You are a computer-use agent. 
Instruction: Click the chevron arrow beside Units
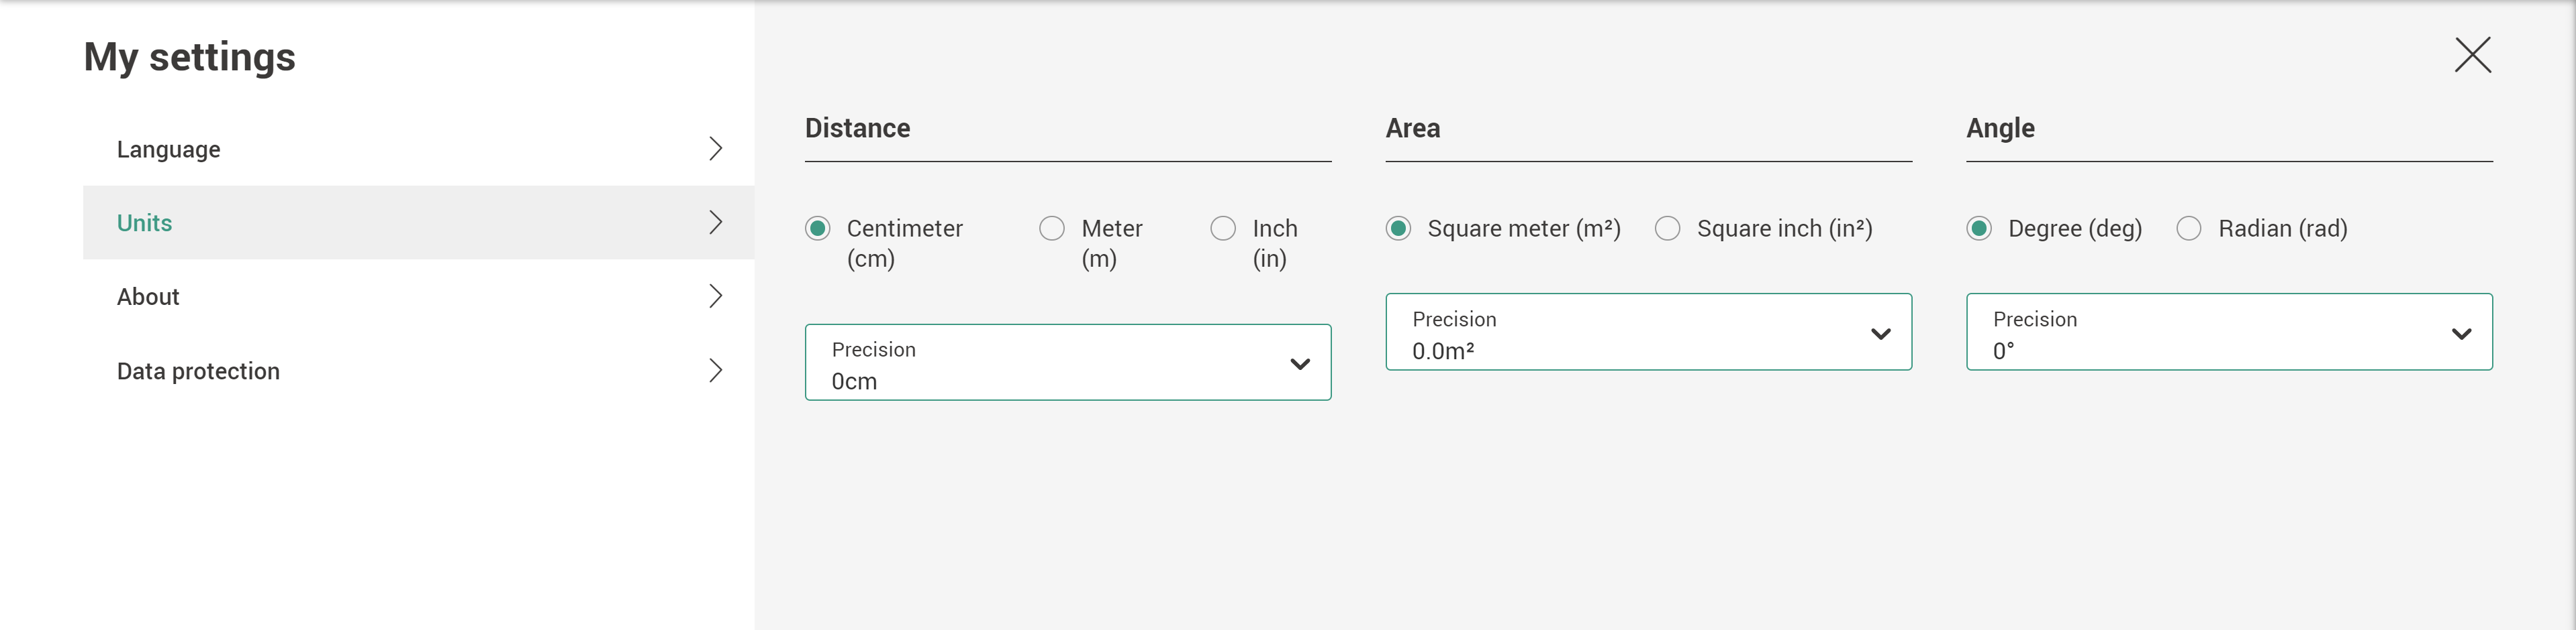[715, 223]
